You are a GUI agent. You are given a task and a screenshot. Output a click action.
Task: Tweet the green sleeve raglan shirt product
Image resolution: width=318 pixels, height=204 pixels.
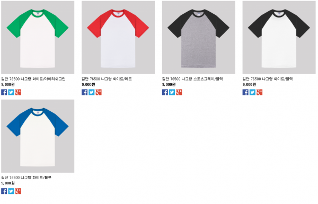pyautogui.click(x=11, y=92)
